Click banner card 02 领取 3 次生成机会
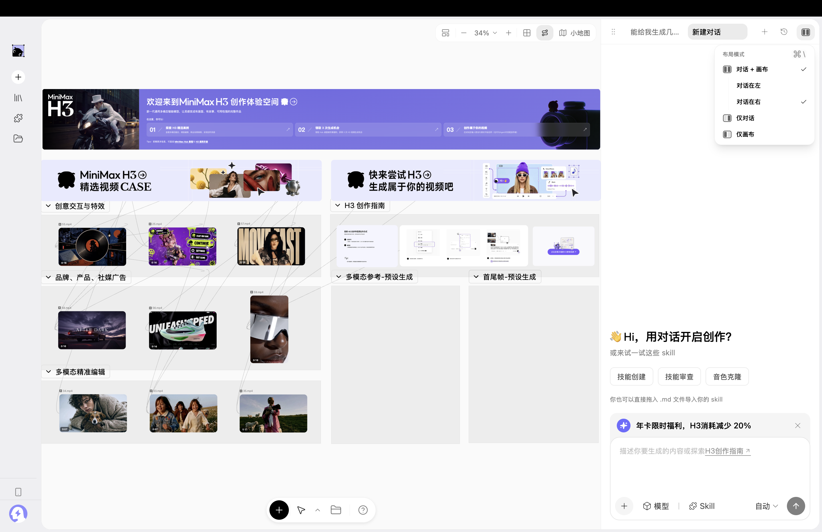 click(368, 130)
